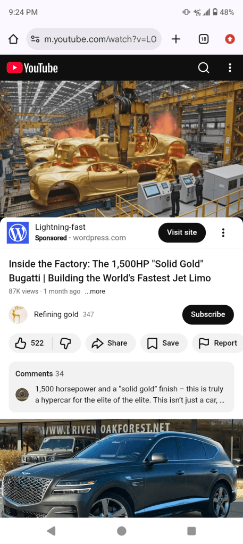Tap the red Chrome update icon

click(x=230, y=39)
